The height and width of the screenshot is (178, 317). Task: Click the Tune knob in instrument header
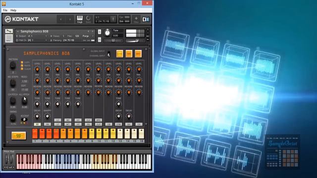coord(107,33)
